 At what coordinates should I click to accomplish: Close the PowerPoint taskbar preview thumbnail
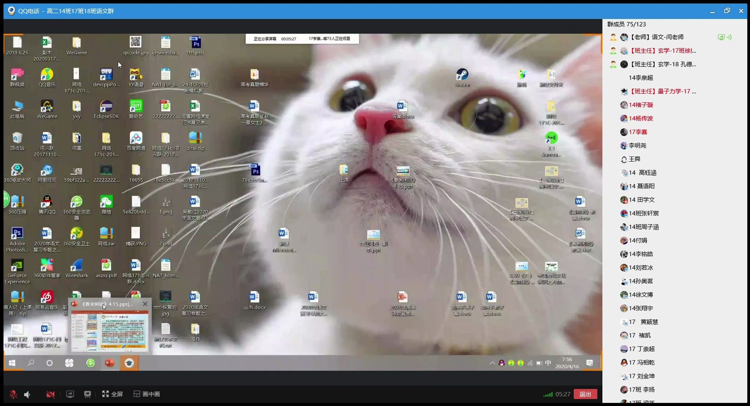[145, 304]
